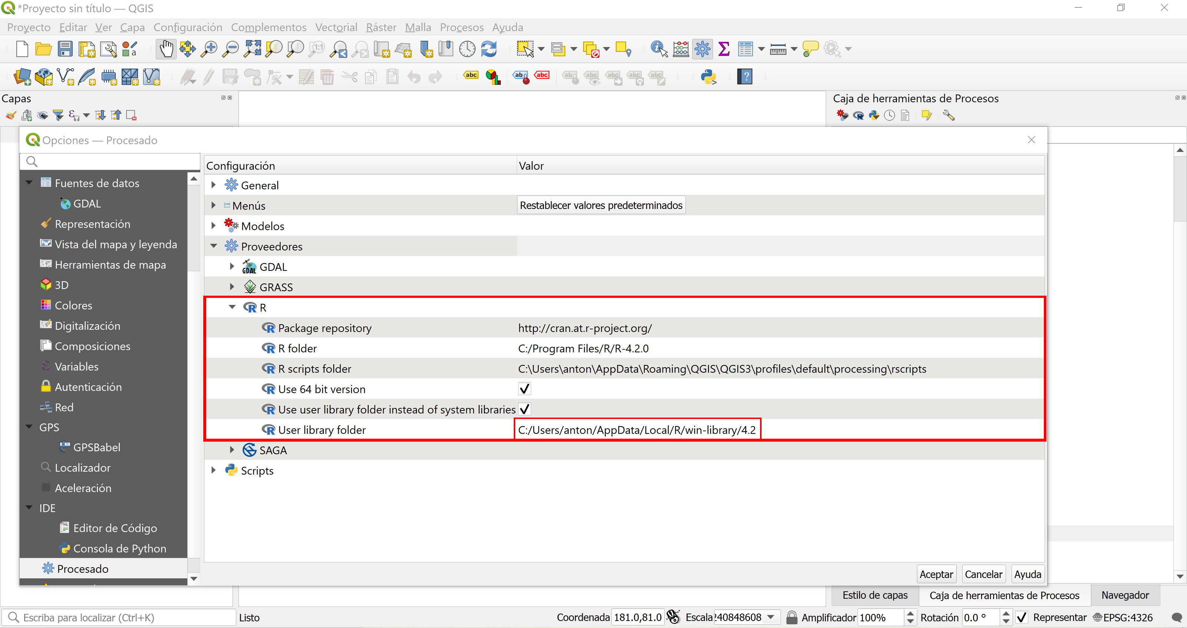
Task: Expand the SAGA provider node
Action: click(x=232, y=450)
